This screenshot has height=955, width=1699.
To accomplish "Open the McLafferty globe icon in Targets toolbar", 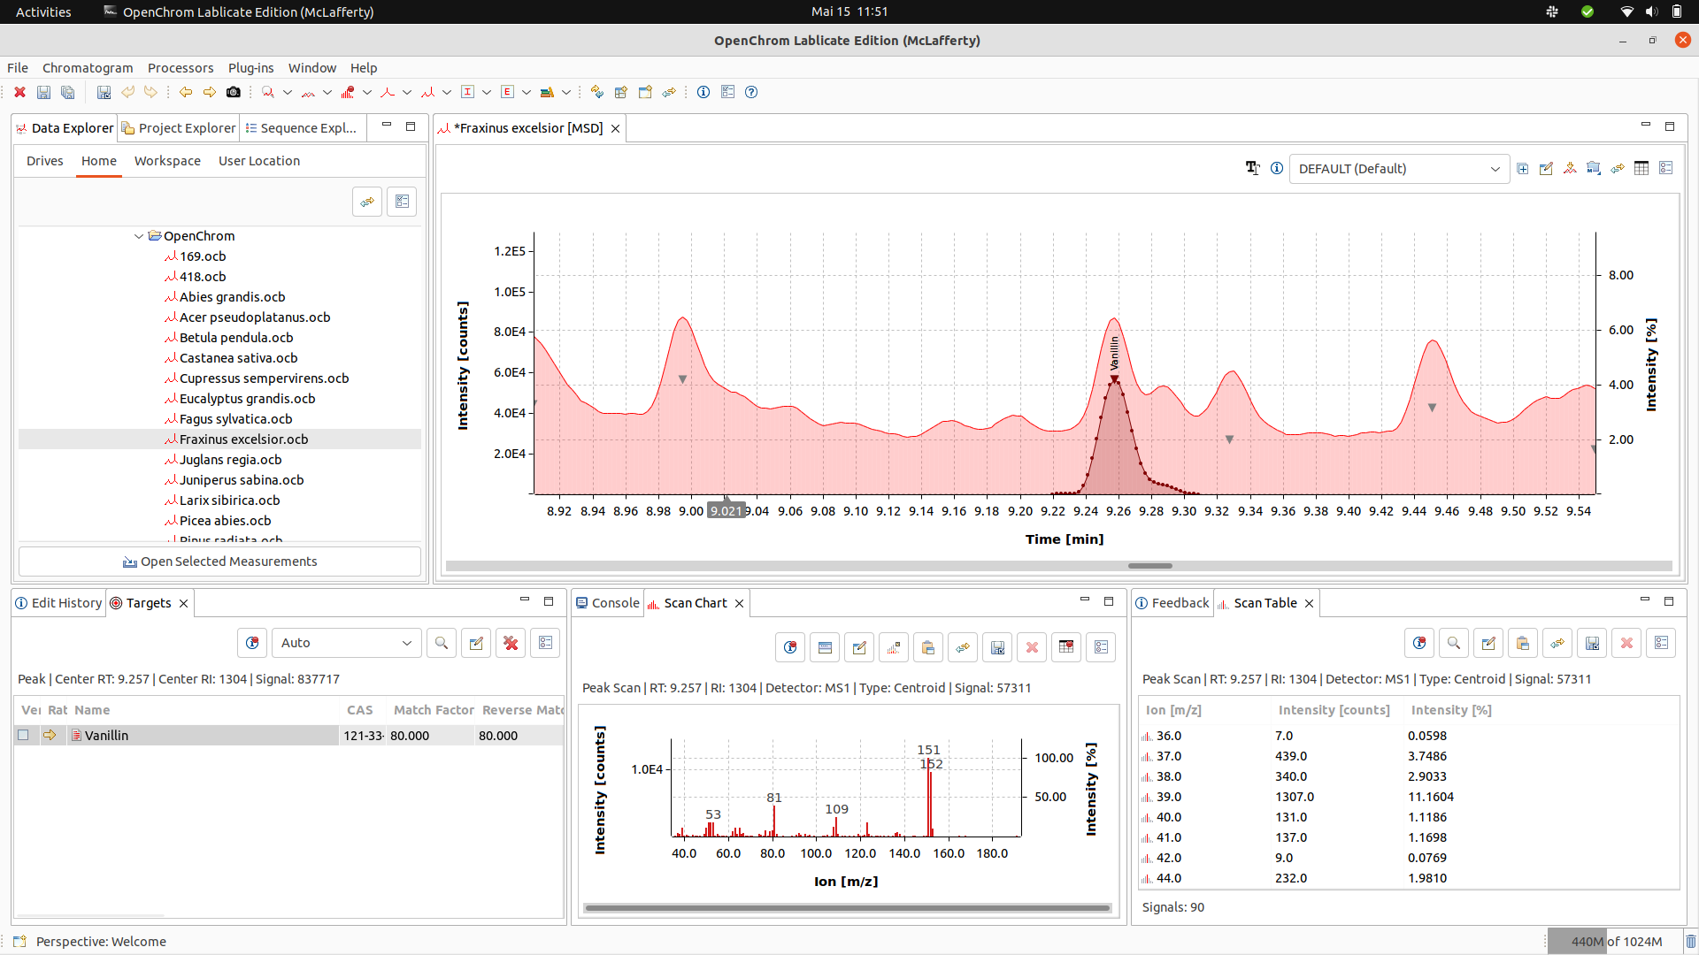I will [x=251, y=643].
